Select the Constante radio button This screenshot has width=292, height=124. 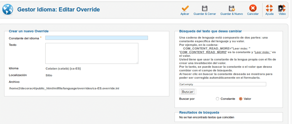tap(217, 99)
